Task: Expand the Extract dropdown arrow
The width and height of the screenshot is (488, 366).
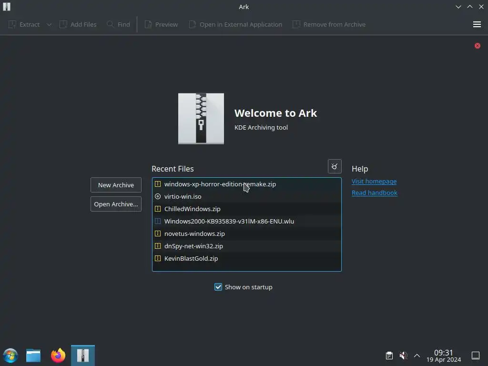Action: 49,24
